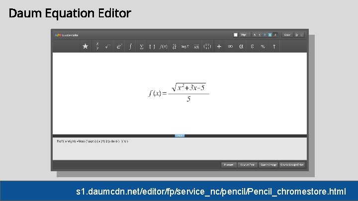
Task: Open the percent symbols group
Action: [x=263, y=47]
